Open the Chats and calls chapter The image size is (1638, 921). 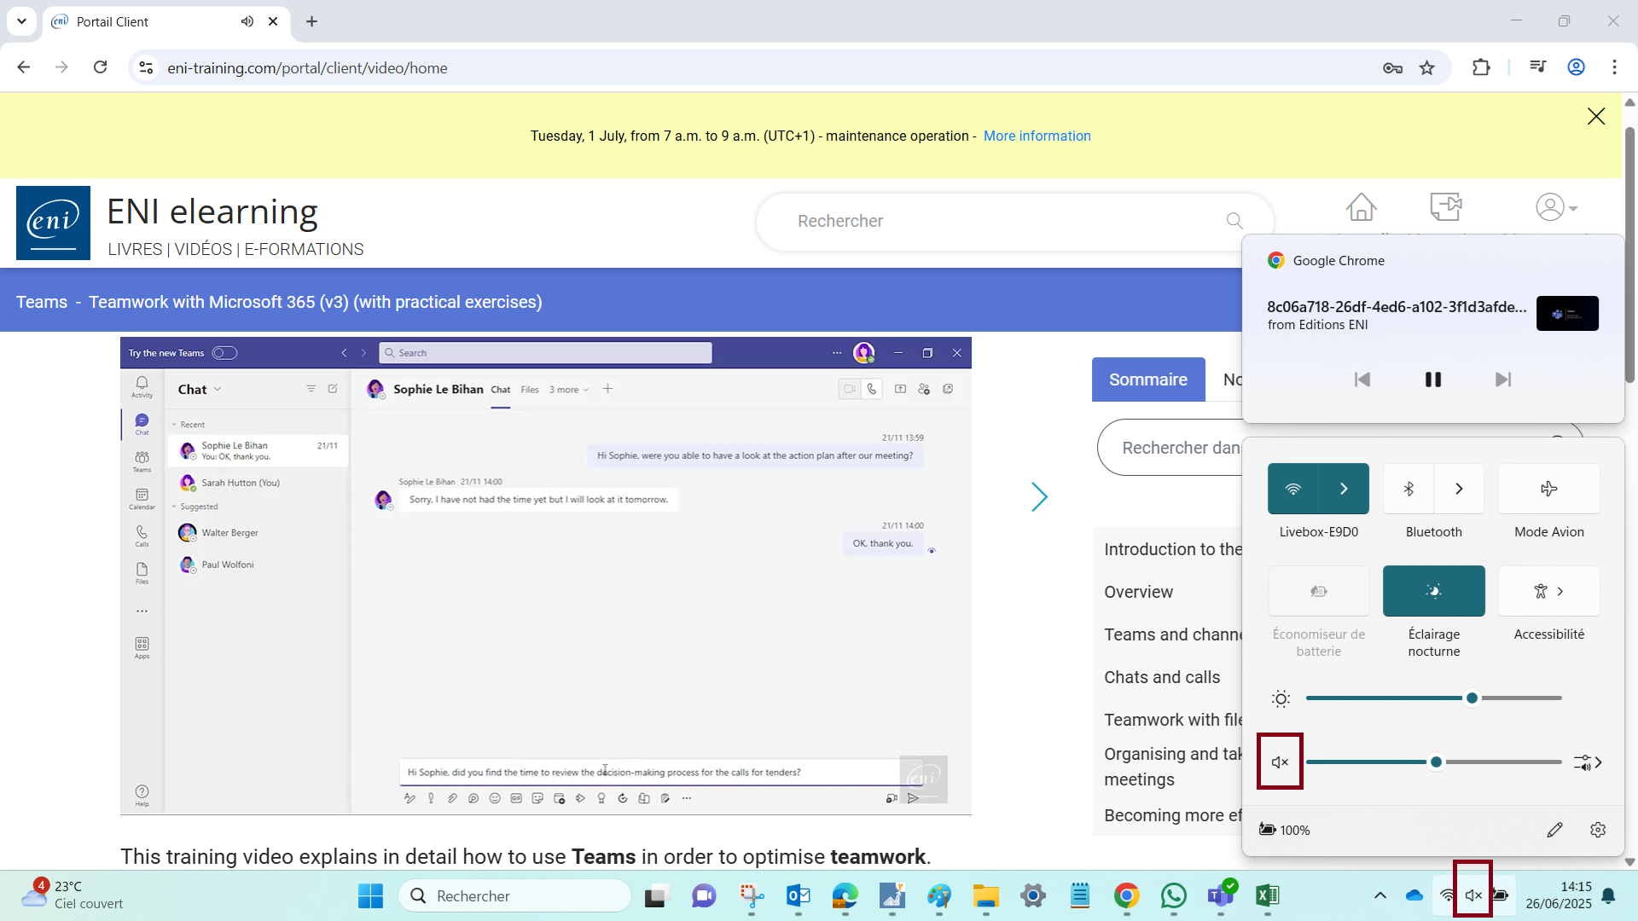click(x=1162, y=677)
